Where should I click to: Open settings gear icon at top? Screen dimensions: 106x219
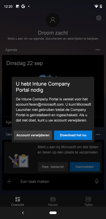[99, 18]
